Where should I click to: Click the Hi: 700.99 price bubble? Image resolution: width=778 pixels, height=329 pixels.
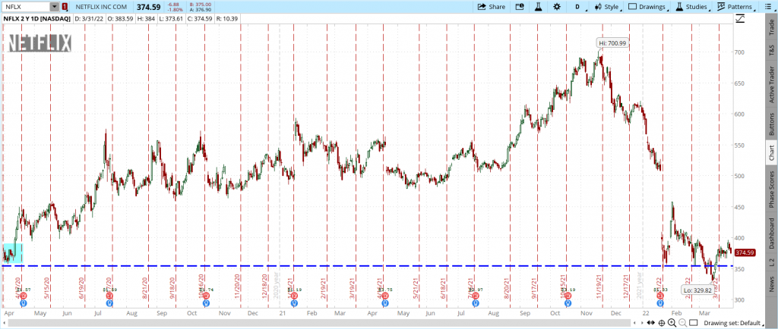click(613, 43)
